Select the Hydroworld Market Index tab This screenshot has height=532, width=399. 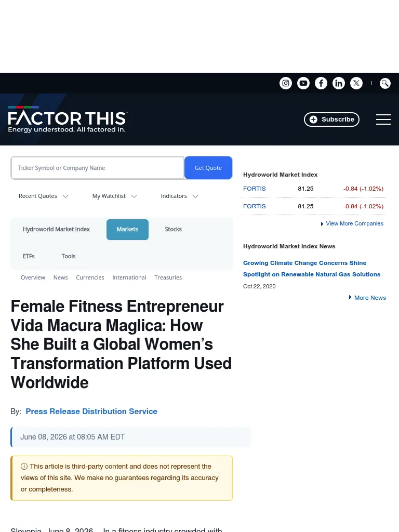click(x=56, y=229)
